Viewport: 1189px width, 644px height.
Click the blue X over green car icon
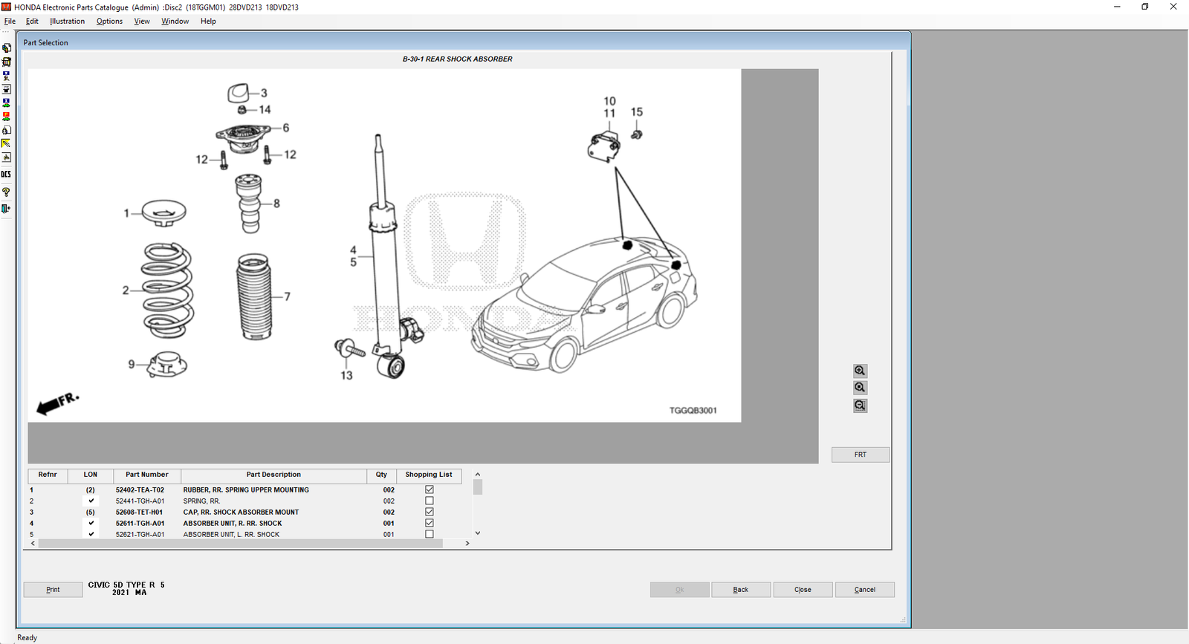pyautogui.click(x=6, y=103)
